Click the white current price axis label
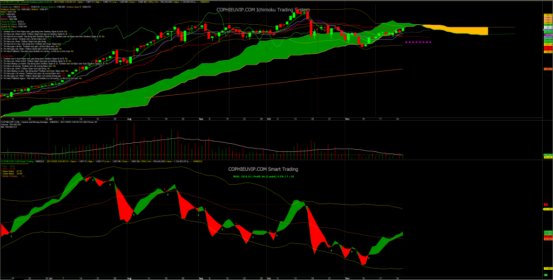The width and height of the screenshot is (553, 280). click(547, 27)
